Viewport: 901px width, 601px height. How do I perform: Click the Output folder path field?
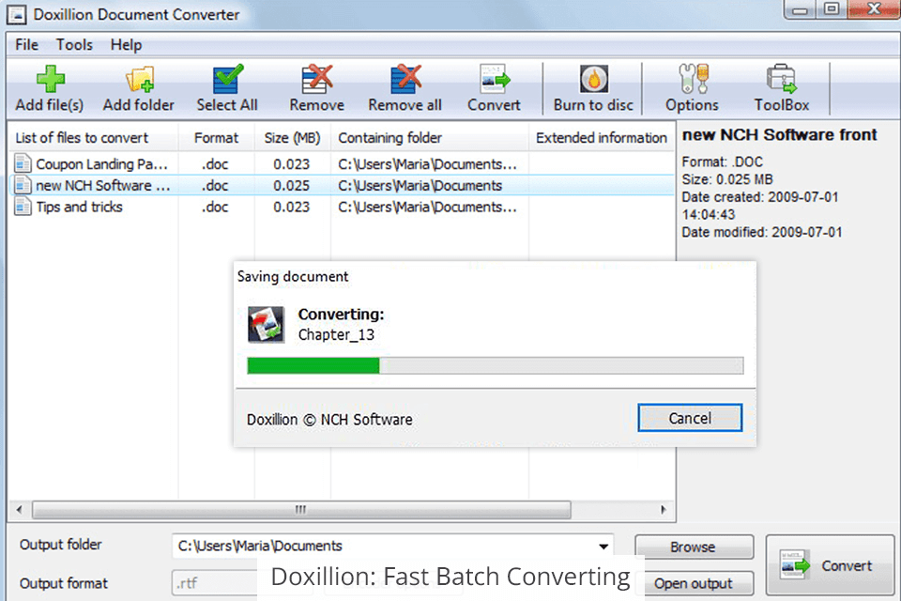(x=392, y=546)
